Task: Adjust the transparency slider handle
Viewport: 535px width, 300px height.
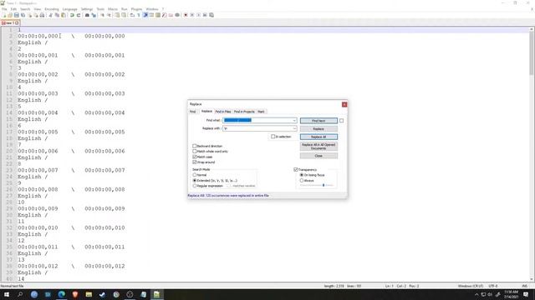Action: pos(324,185)
